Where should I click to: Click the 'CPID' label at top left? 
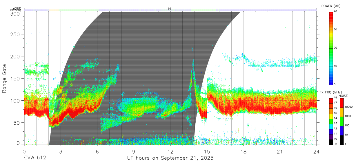[18, 8]
